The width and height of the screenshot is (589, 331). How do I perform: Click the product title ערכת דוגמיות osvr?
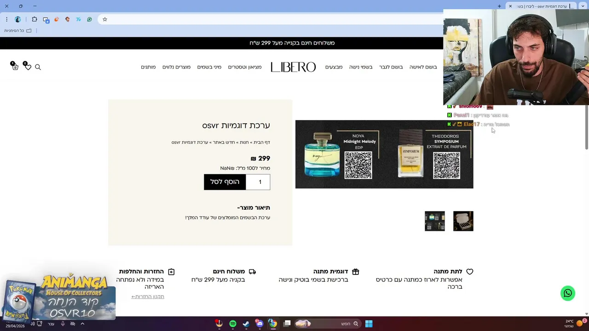coord(236,126)
